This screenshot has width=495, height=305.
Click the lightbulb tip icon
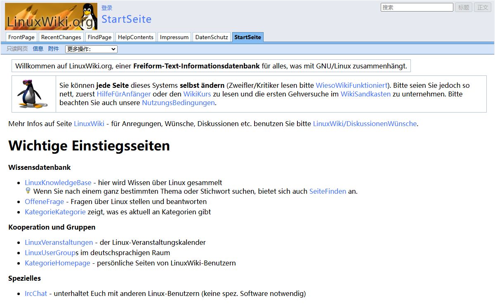point(28,191)
